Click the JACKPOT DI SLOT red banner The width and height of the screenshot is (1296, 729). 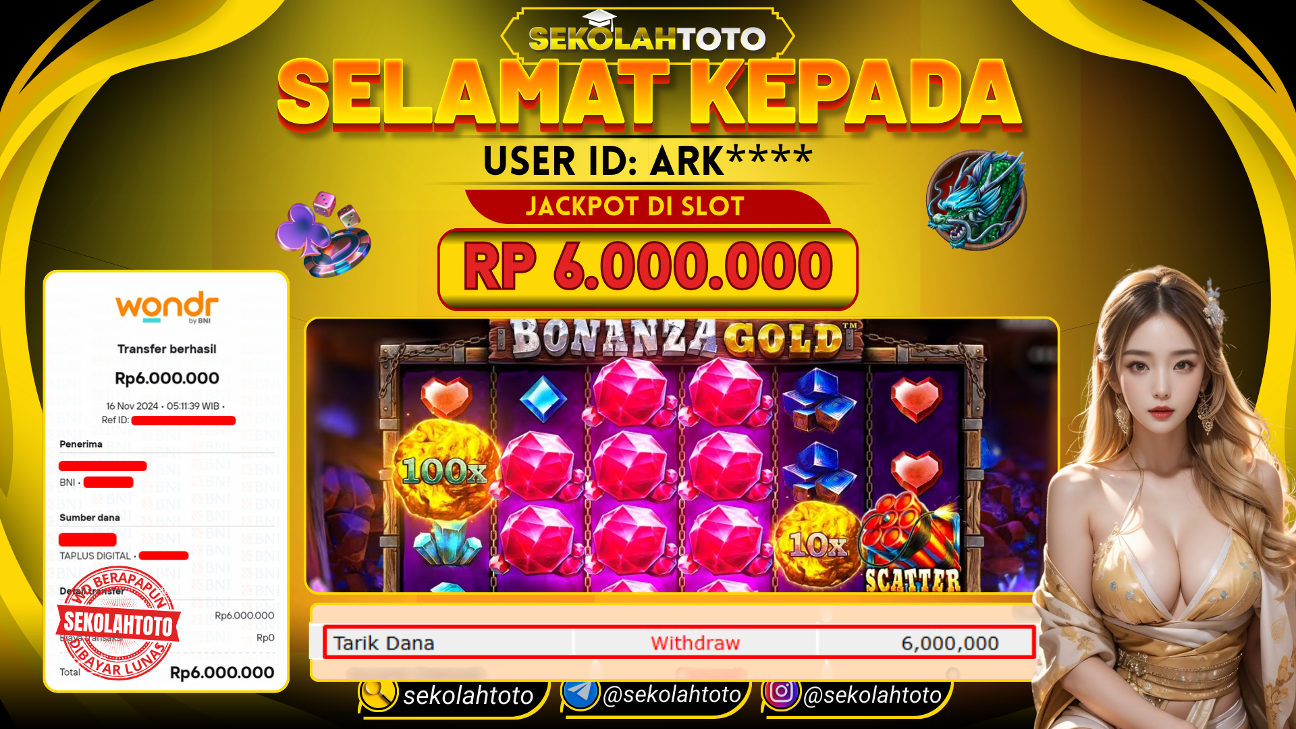(648, 207)
